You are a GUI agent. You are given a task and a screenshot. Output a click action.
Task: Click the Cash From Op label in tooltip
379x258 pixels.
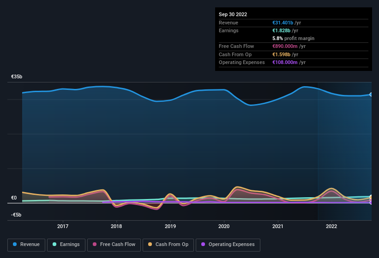point(235,54)
